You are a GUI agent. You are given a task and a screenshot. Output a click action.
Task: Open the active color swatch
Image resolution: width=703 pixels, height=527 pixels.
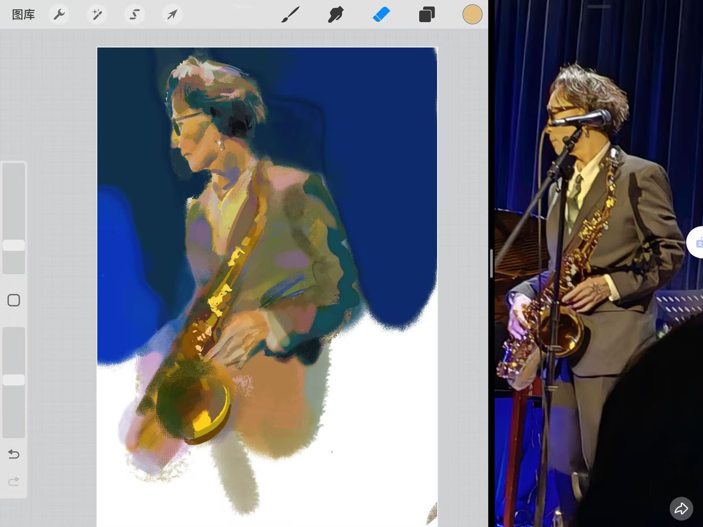[x=472, y=15]
